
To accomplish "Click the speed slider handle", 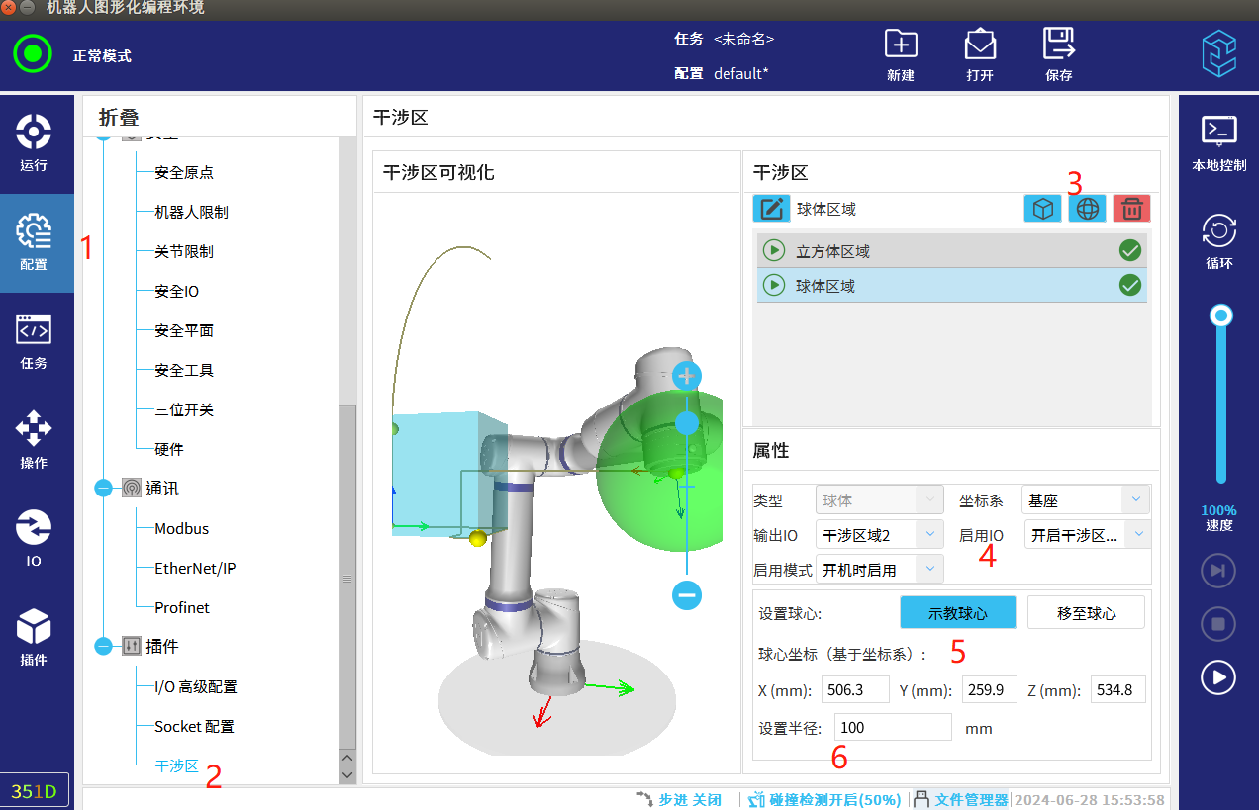I will pyautogui.click(x=1221, y=316).
